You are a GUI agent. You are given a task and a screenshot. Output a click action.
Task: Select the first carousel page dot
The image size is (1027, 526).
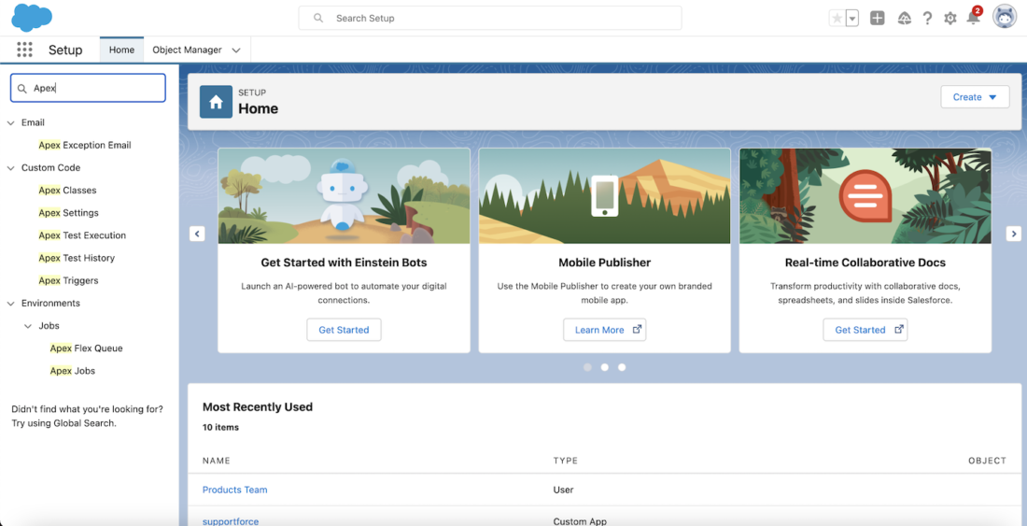click(x=587, y=367)
